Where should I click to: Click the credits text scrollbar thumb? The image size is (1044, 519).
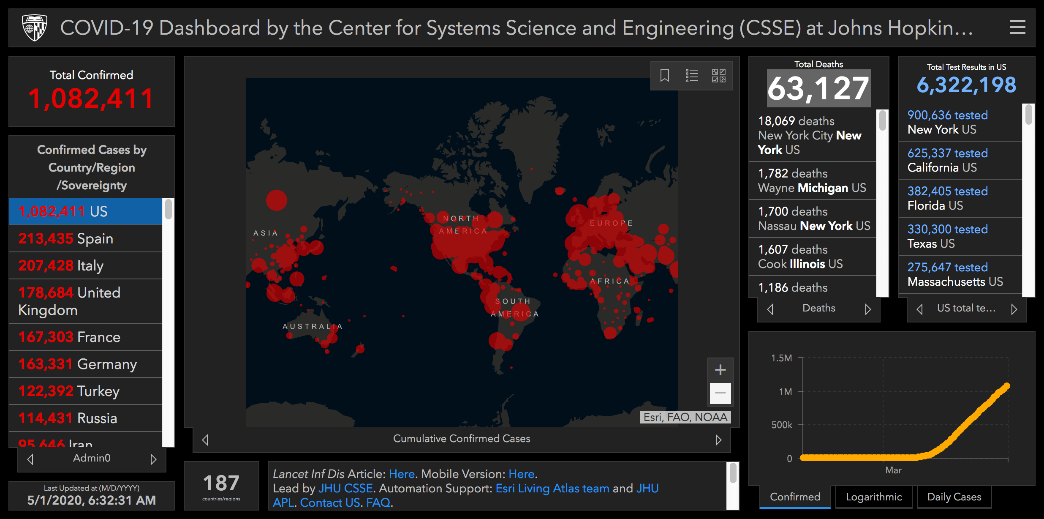pyautogui.click(x=733, y=473)
